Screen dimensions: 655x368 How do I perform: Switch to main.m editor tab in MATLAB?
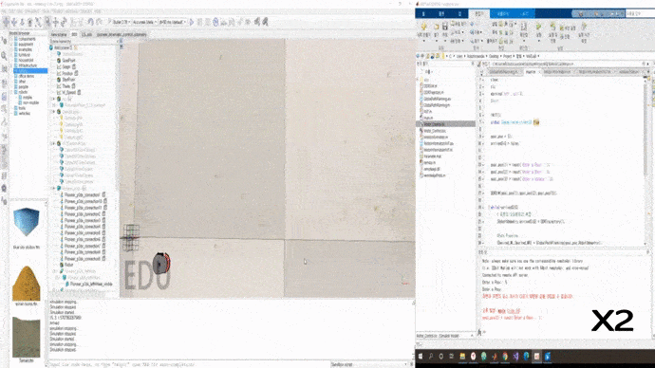tap(531, 72)
